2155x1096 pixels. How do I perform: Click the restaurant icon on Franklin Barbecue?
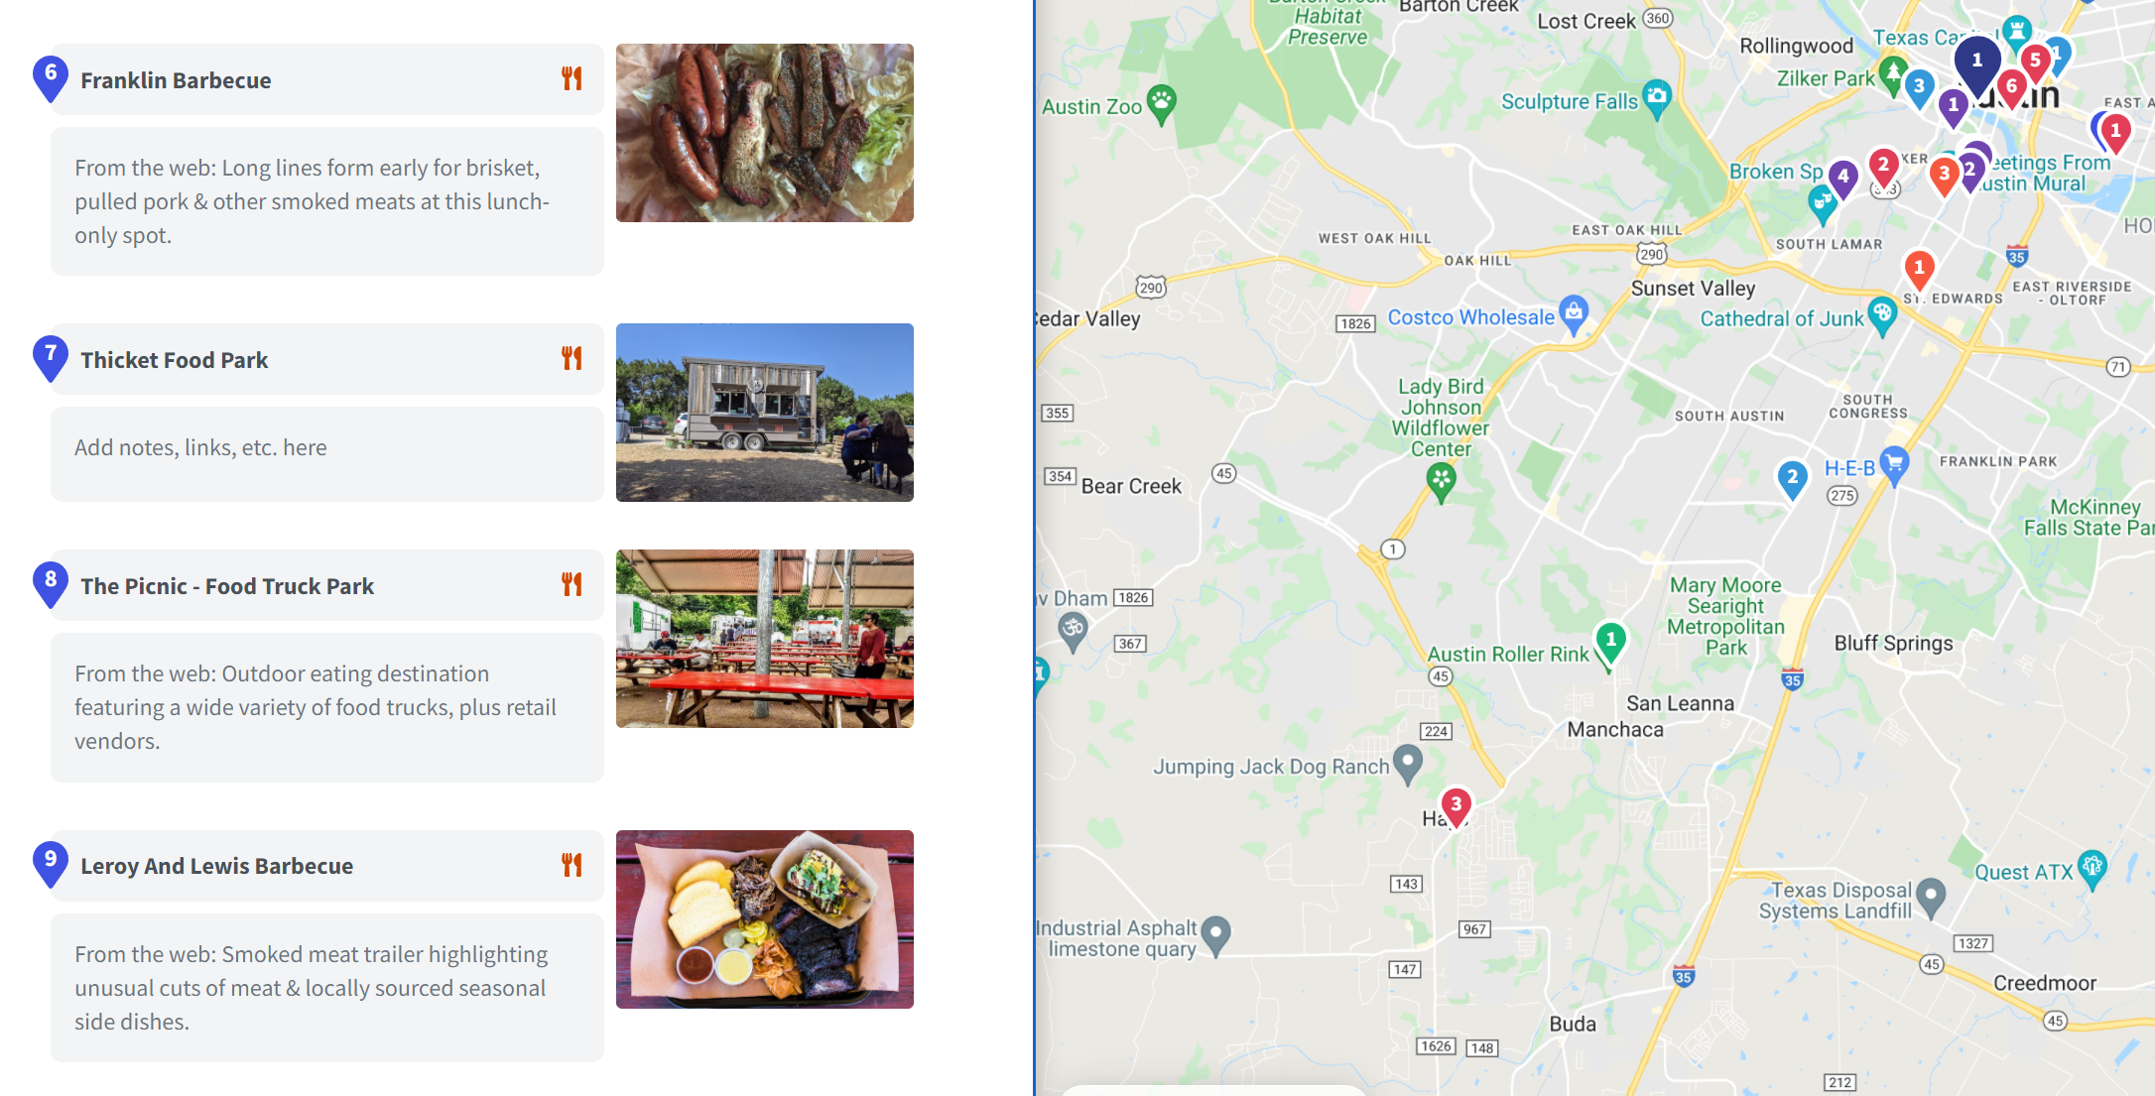pos(571,79)
